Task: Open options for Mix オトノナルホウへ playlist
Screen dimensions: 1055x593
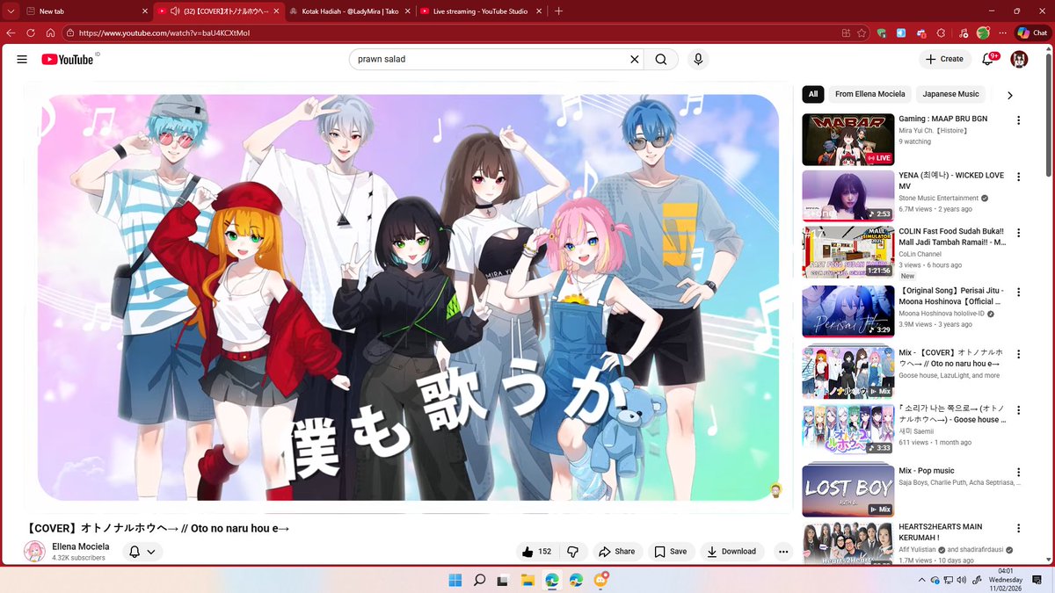Action: click(1019, 352)
